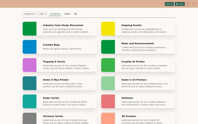Click green swatch beside News and Announcement
198x124 pixels.
point(108,47)
